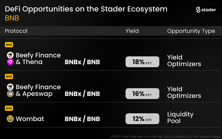The image size is (222, 139).
Task: Select the Opportunity Type column header
Action: [191, 31]
